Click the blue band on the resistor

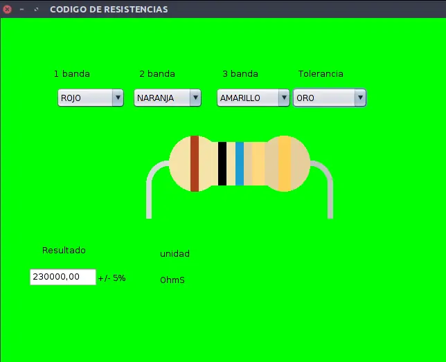pos(240,163)
